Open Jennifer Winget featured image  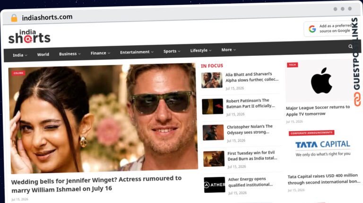[103, 118]
